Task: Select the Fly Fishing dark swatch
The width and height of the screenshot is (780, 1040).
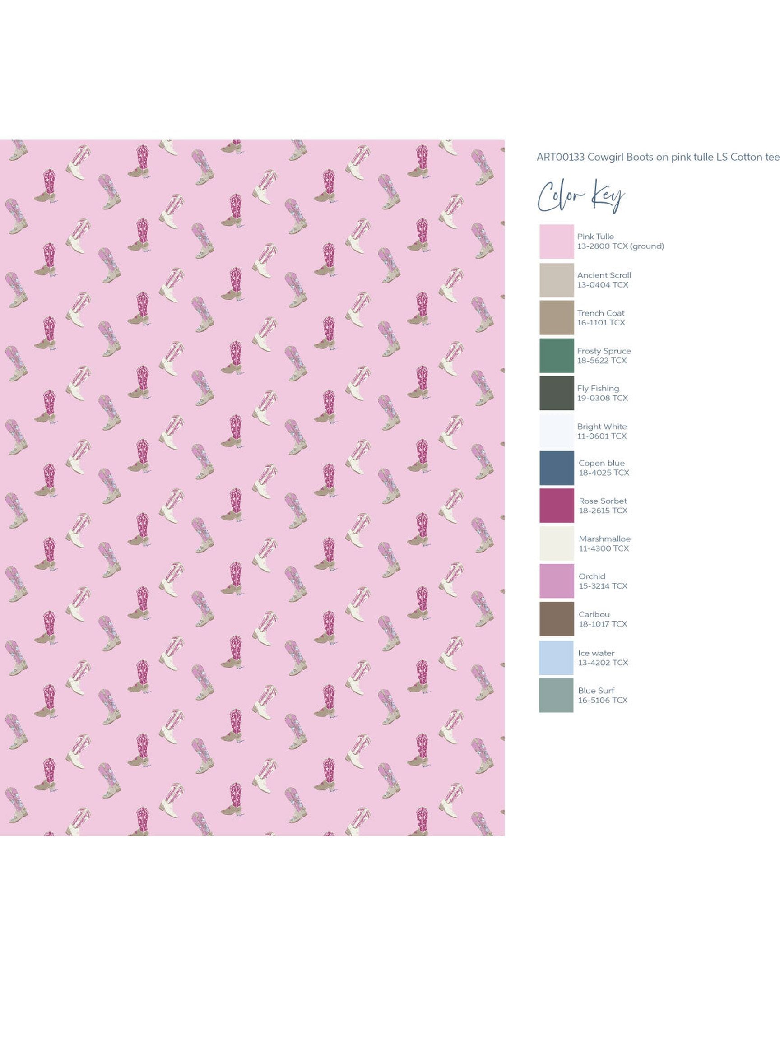Action: pos(556,393)
